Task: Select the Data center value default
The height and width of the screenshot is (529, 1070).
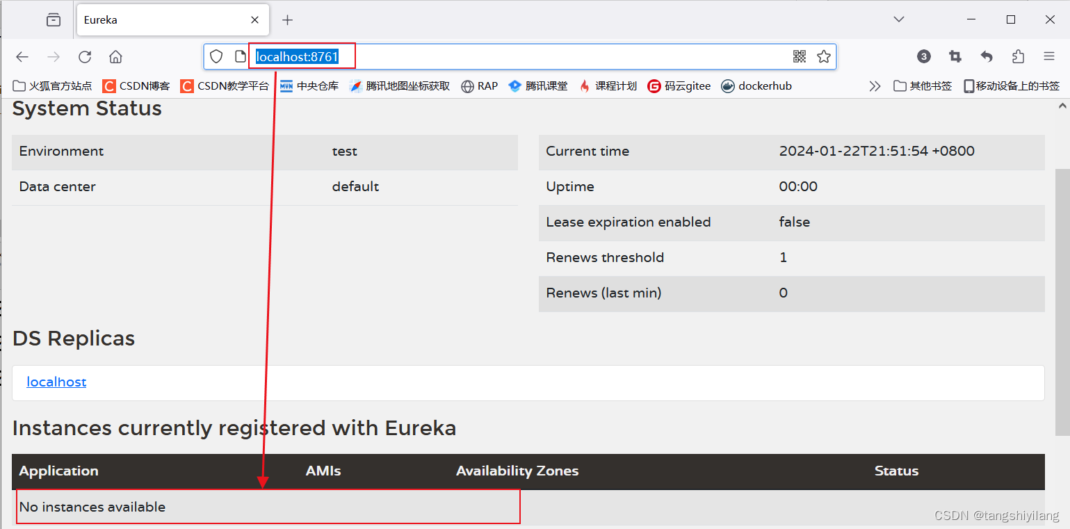Action: [355, 187]
